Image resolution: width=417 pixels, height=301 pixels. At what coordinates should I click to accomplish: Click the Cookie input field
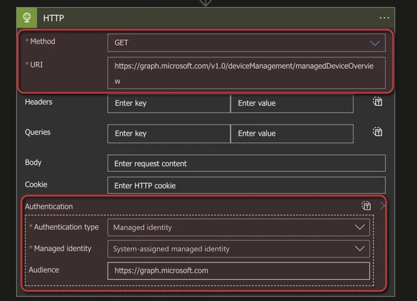point(246,185)
